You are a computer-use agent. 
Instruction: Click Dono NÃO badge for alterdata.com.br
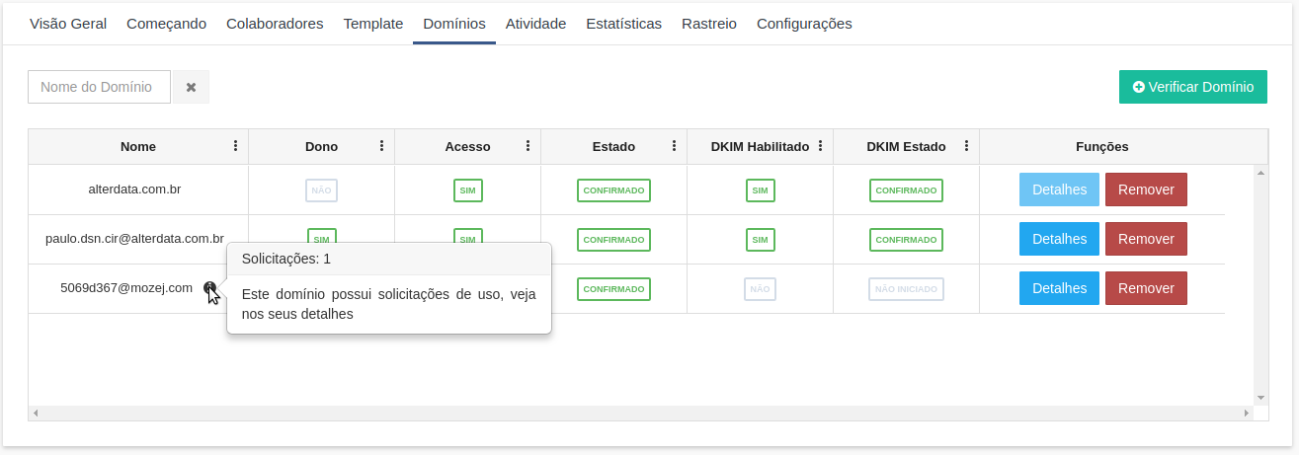point(321,190)
